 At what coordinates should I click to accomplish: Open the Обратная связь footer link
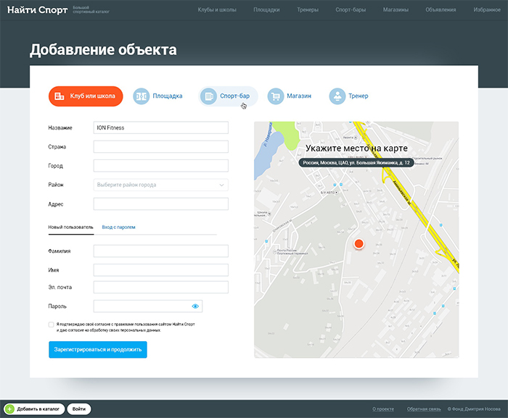point(424,409)
